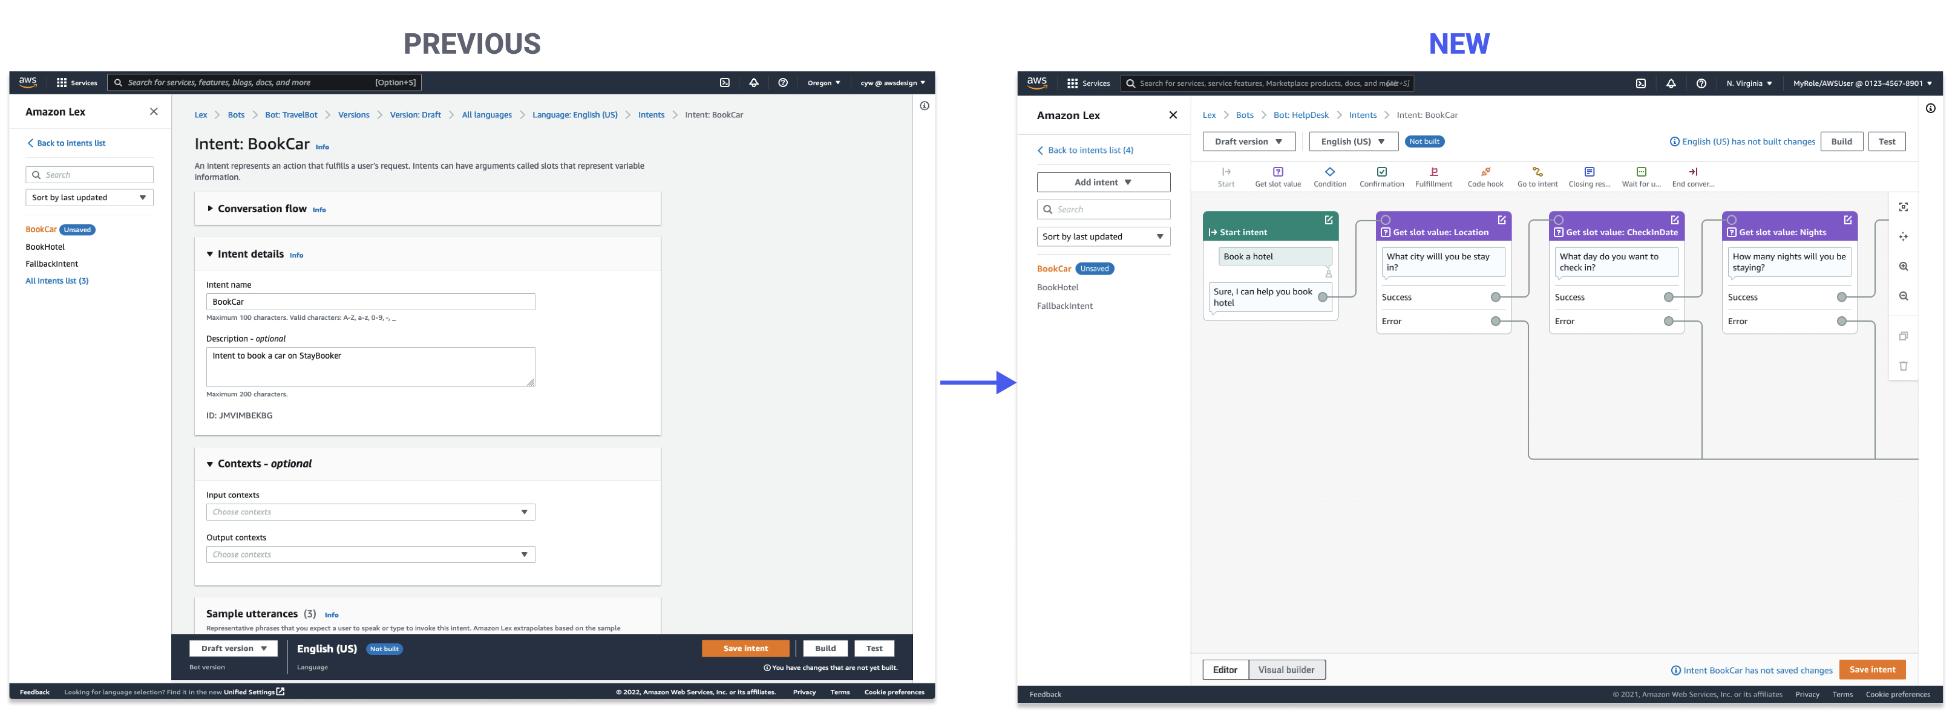Select the Confirmation block tool
The width and height of the screenshot is (1958, 728).
point(1381,177)
